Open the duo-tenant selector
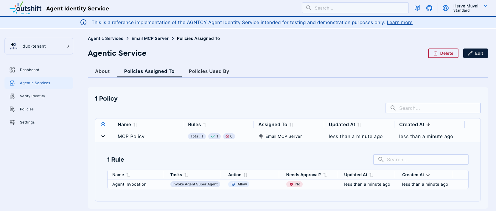Image resolution: width=496 pixels, height=211 pixels. pyautogui.click(x=39, y=46)
